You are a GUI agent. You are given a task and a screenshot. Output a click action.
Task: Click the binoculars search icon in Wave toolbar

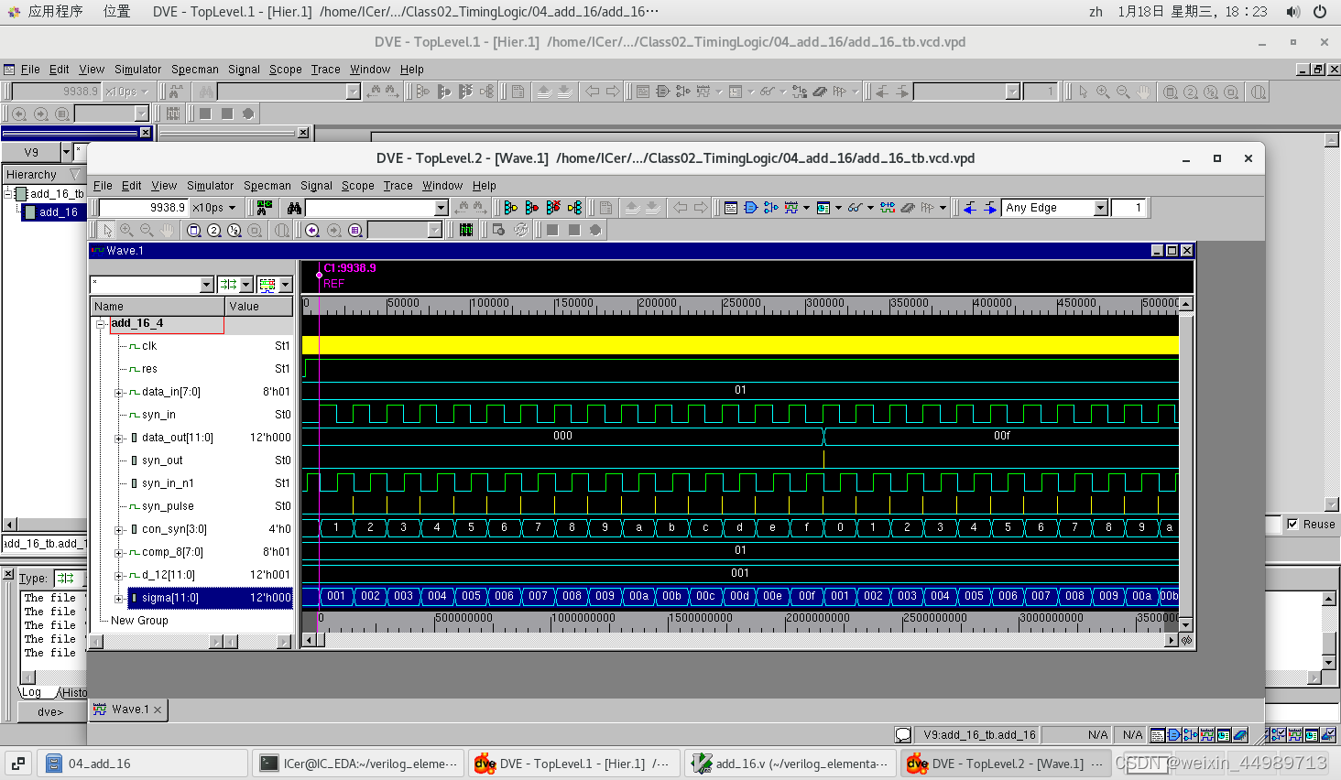[294, 208]
